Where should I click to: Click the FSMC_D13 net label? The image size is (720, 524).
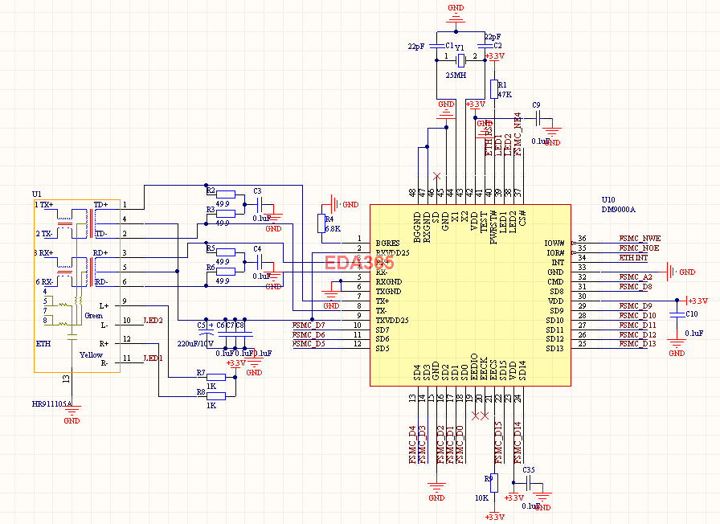(x=637, y=344)
